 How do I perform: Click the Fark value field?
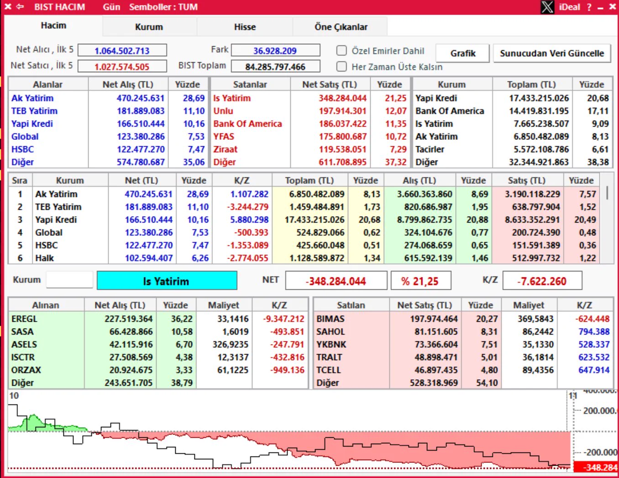pos(275,50)
